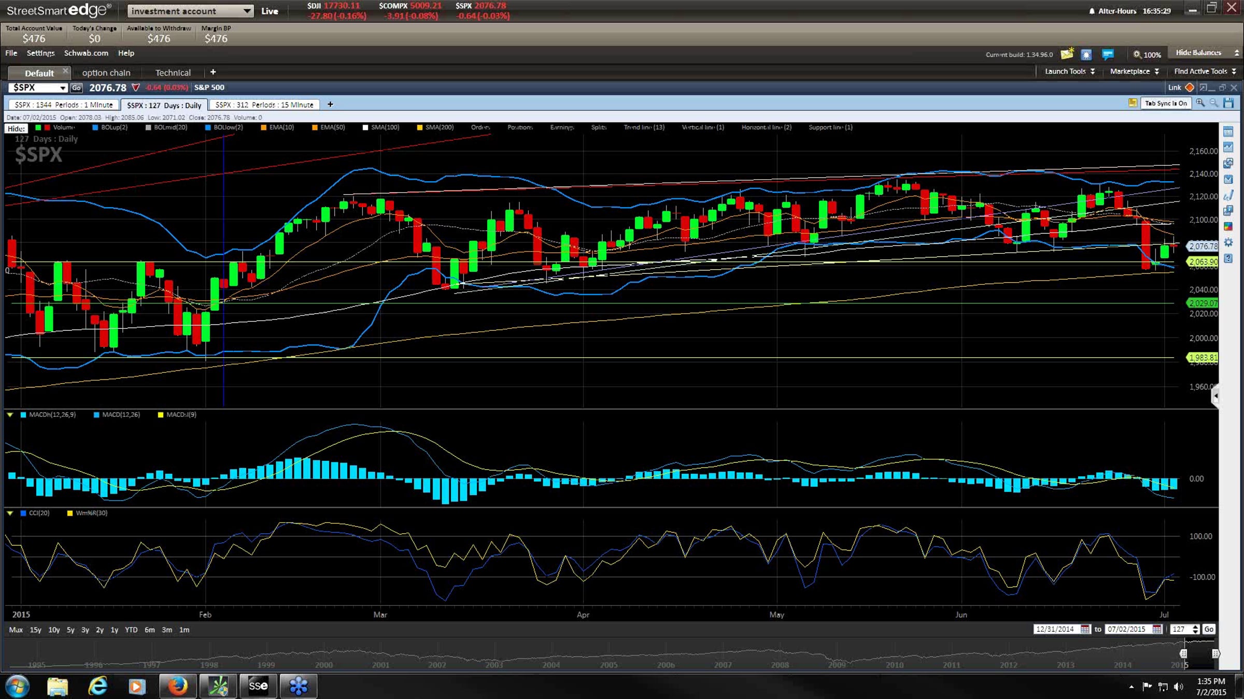Select the YTD time range link

click(131, 630)
